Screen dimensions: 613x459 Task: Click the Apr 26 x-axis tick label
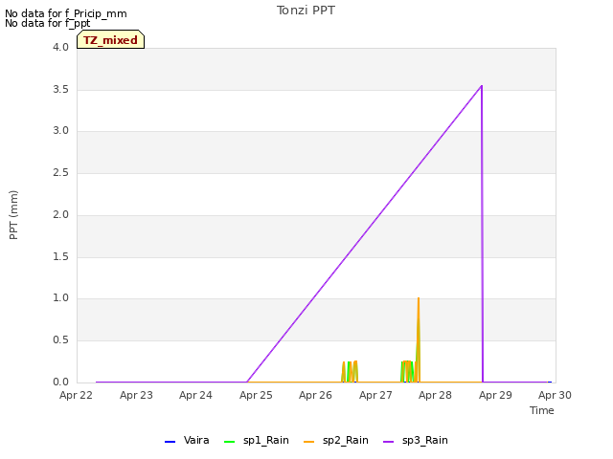coord(315,395)
